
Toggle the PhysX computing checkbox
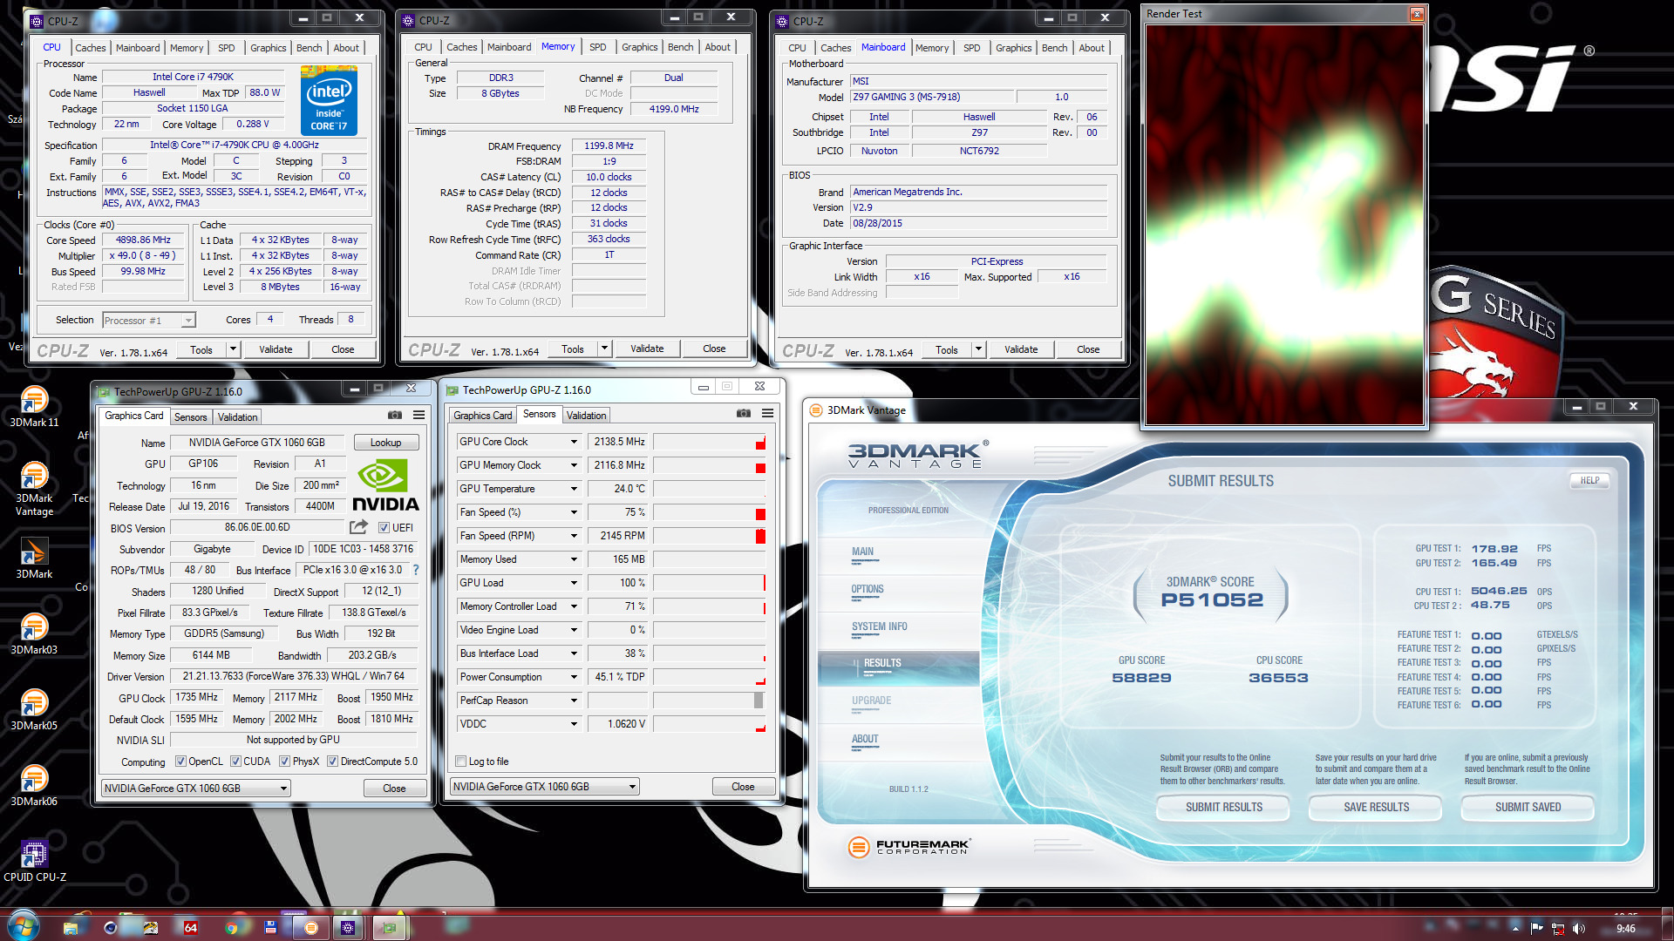tap(284, 762)
